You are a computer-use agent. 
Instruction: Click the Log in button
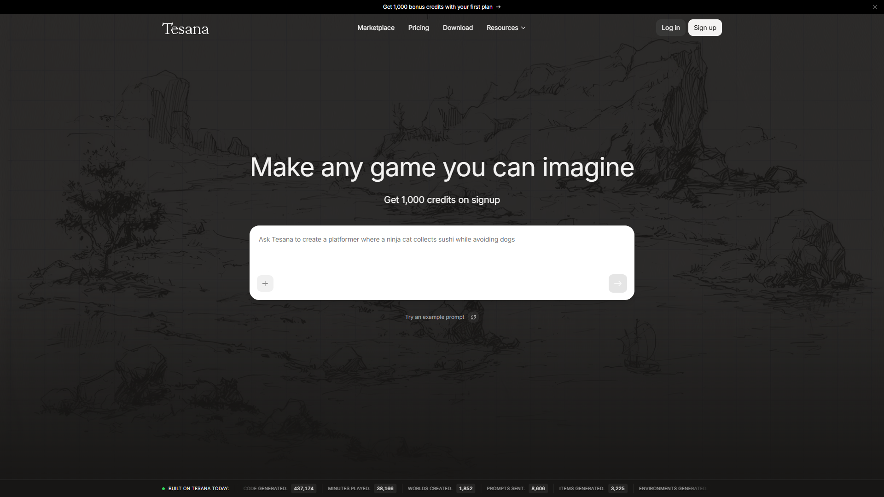tap(670, 28)
